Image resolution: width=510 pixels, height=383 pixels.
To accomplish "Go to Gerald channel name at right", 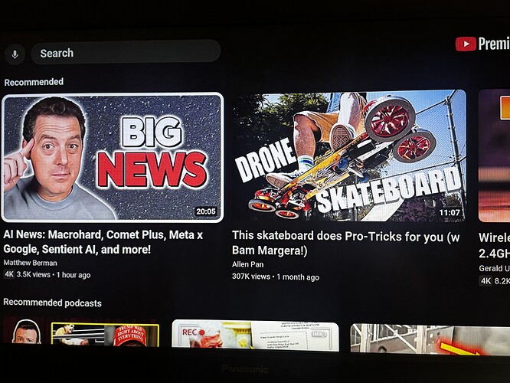I will point(494,268).
